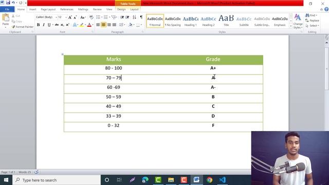This screenshot has width=329, height=185.
Task: Open the text highlight color picker
Action: [x=85, y=25]
